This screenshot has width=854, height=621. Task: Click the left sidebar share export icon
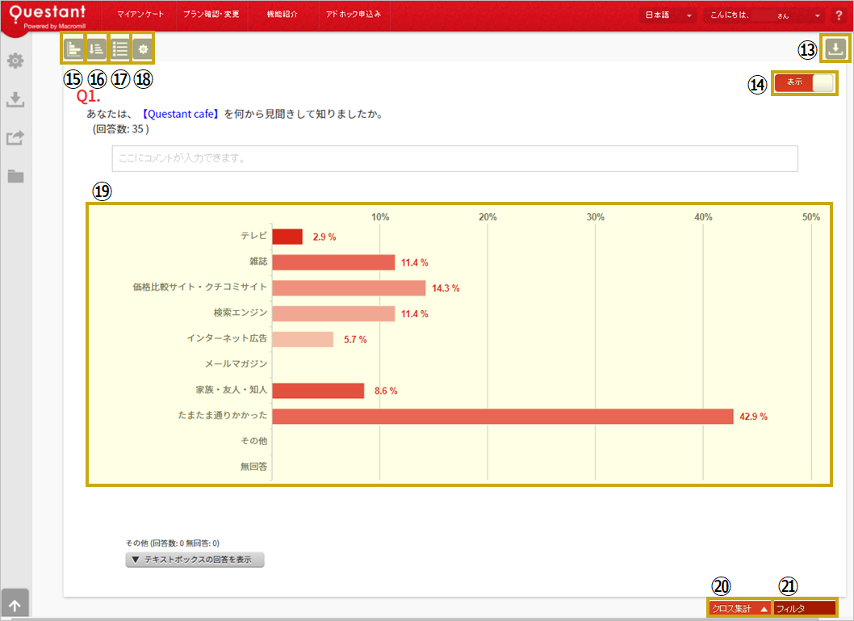pos(15,138)
